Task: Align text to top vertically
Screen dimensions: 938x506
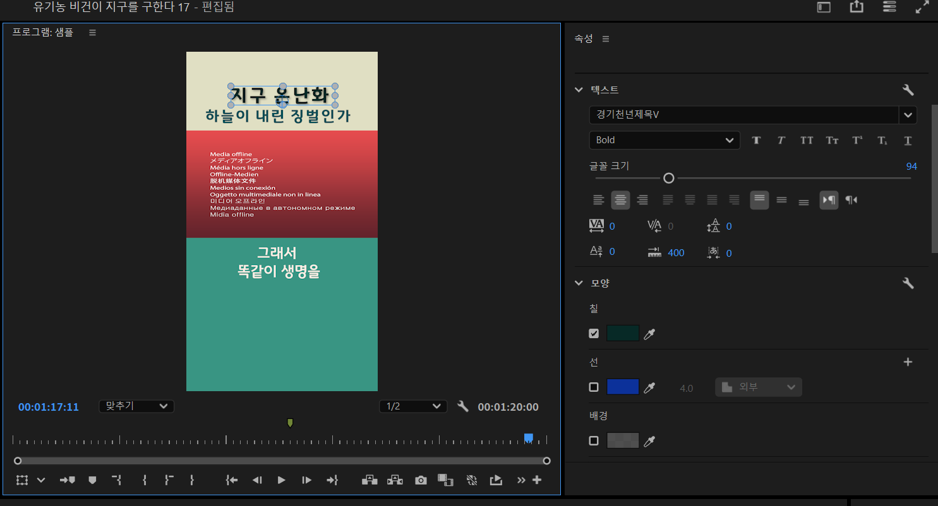Action: [759, 200]
